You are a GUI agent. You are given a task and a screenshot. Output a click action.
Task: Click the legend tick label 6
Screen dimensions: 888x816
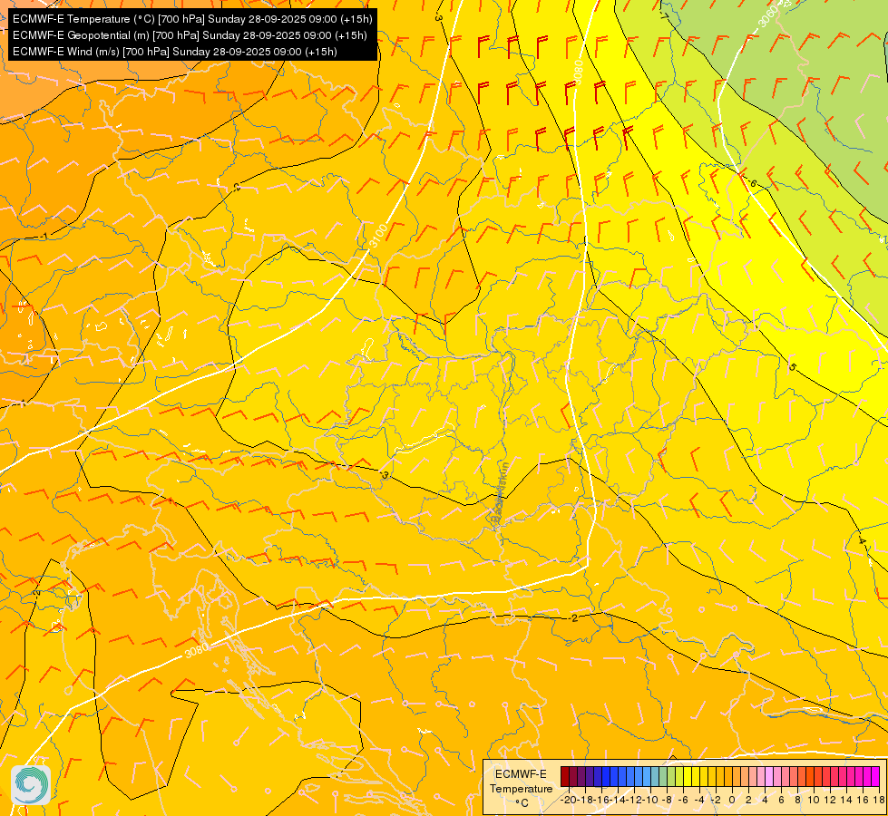click(x=781, y=800)
